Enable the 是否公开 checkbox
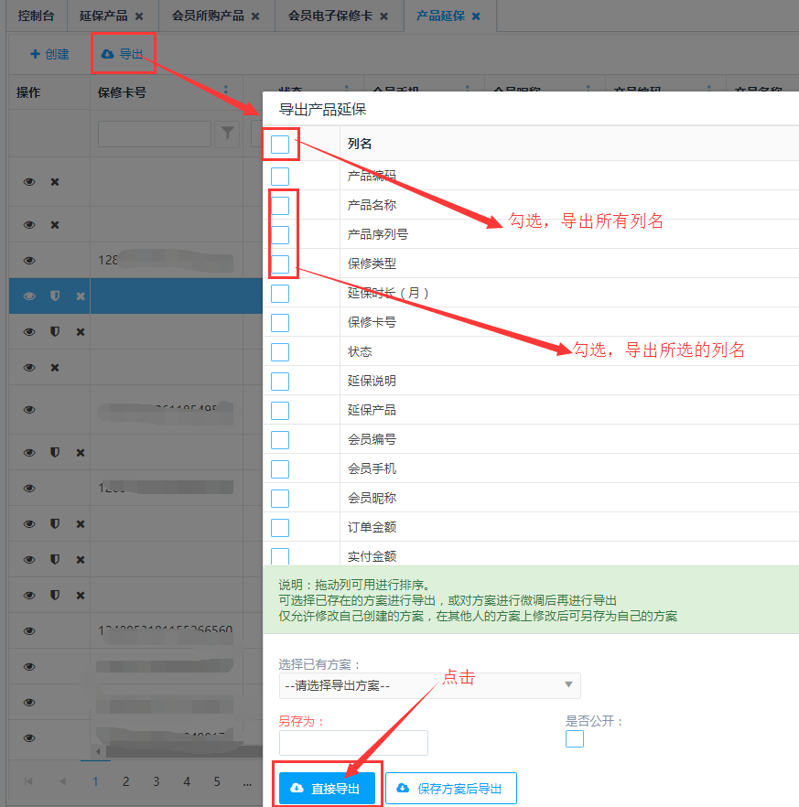799x807 pixels. coord(575,738)
